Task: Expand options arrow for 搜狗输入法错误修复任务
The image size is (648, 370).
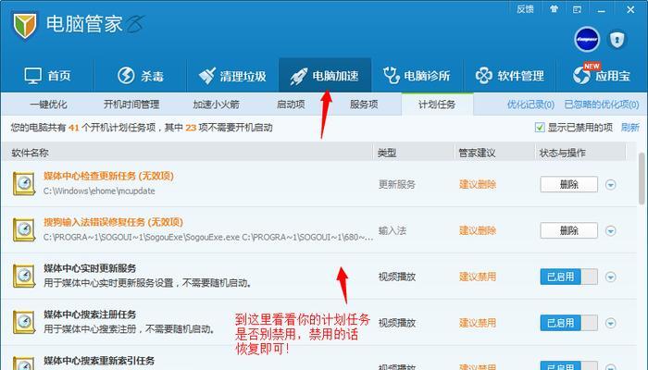Action: 611,231
